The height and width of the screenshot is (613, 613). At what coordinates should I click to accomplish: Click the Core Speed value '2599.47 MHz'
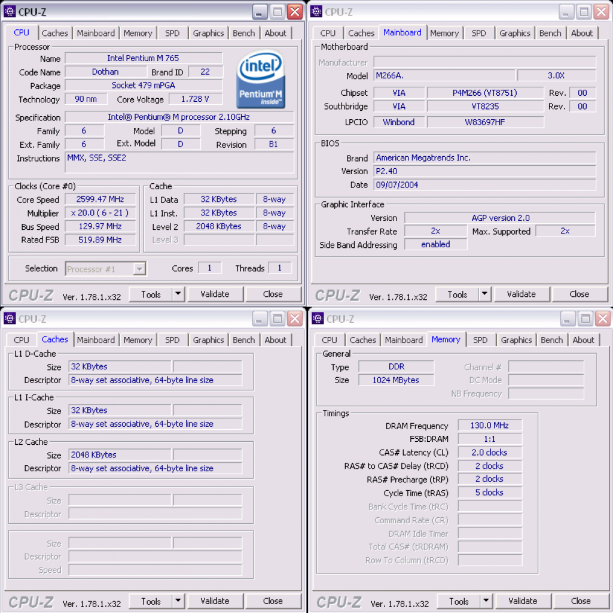pos(100,199)
